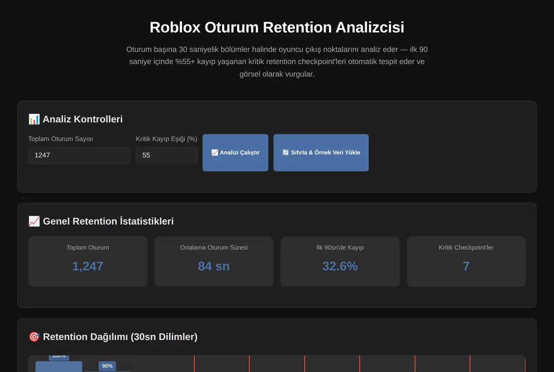Viewport: 554px width, 372px height.
Task: Select the İlk 90sn'de Kayıp value 32.6%
Action: [x=340, y=266]
